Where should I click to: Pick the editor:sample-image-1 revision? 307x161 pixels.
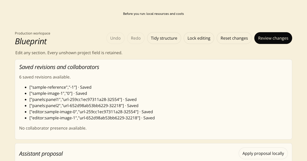point(92,118)
